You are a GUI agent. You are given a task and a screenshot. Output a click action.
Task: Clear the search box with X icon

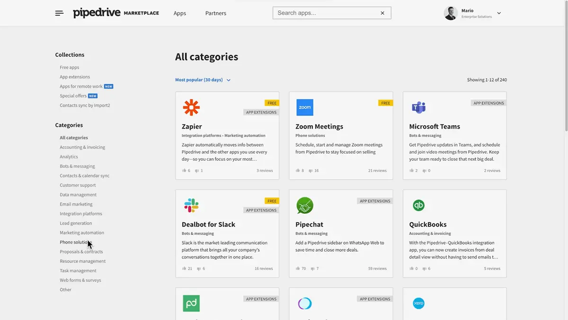[382, 13]
